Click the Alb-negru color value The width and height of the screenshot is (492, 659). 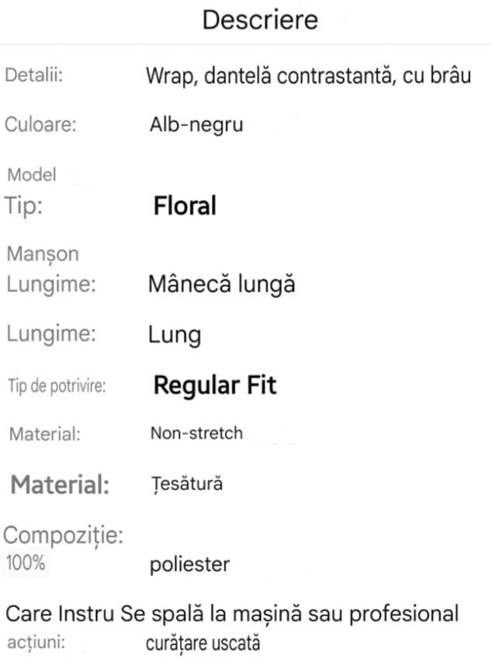(196, 125)
